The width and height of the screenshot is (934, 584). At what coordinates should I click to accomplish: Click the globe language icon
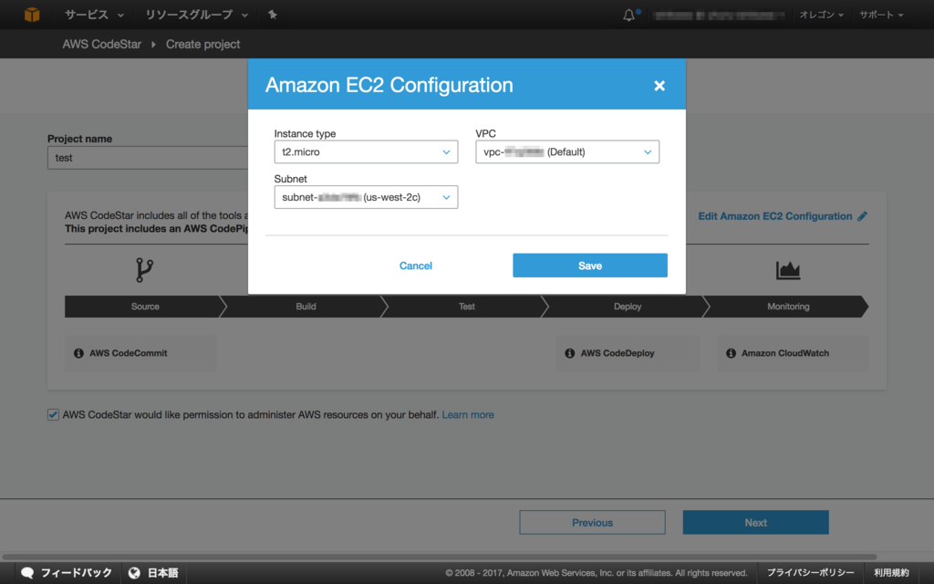[x=135, y=573]
